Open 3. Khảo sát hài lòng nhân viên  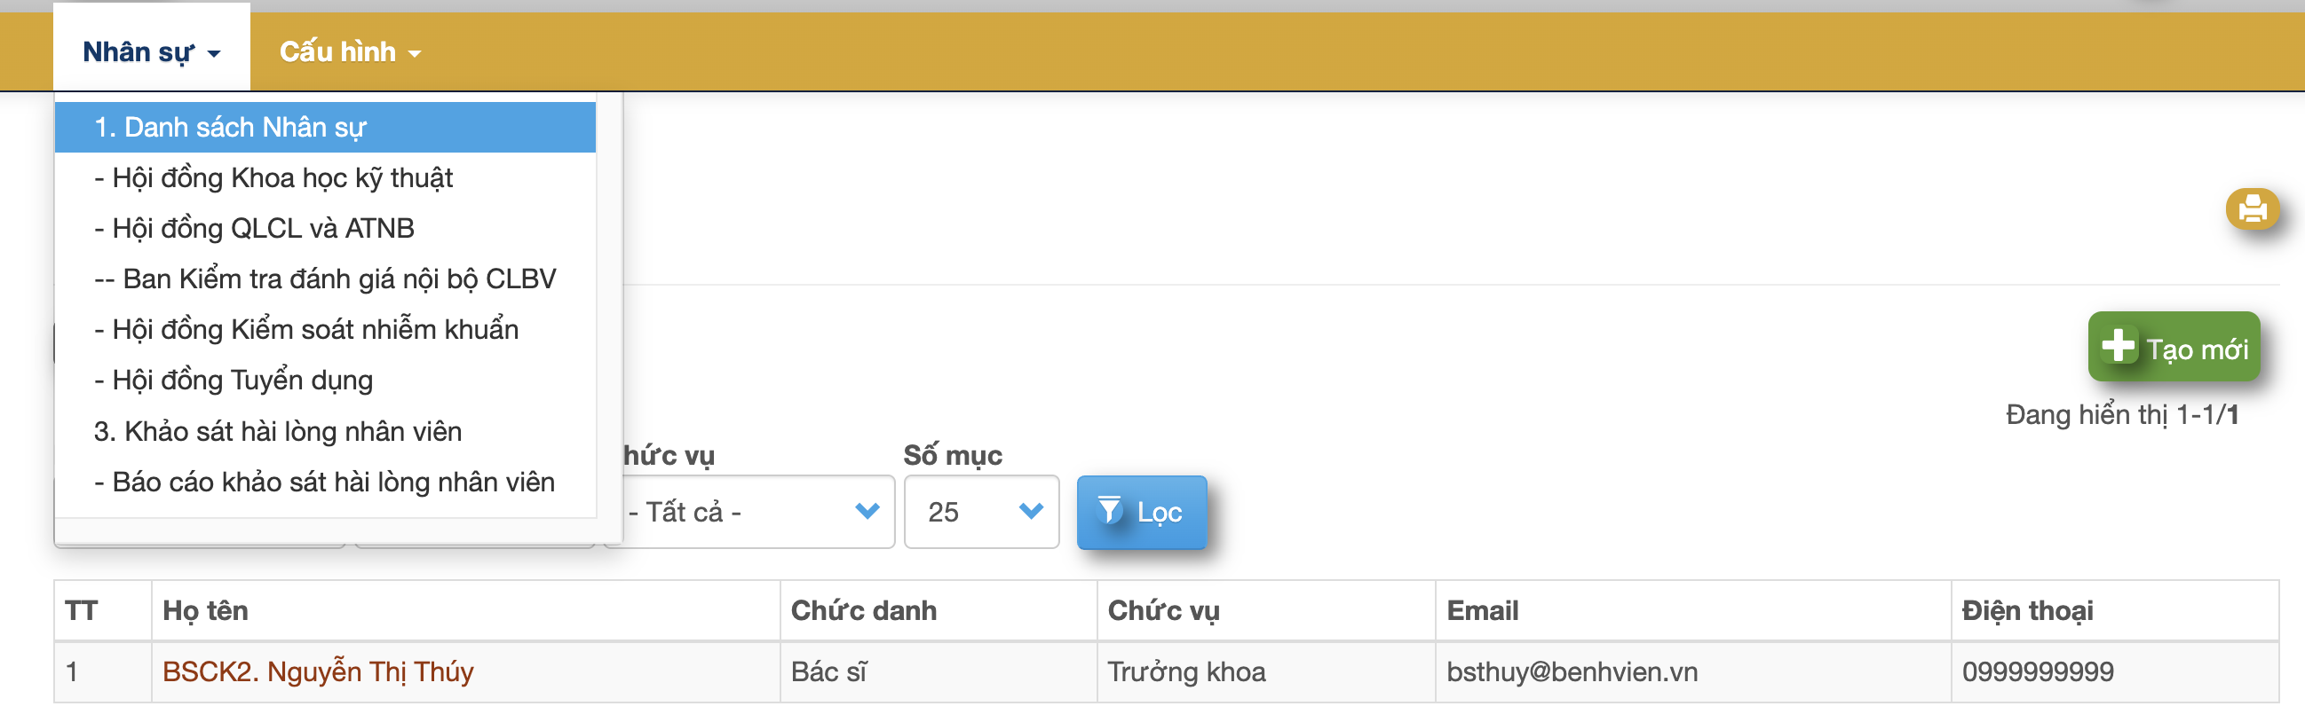coord(278,432)
